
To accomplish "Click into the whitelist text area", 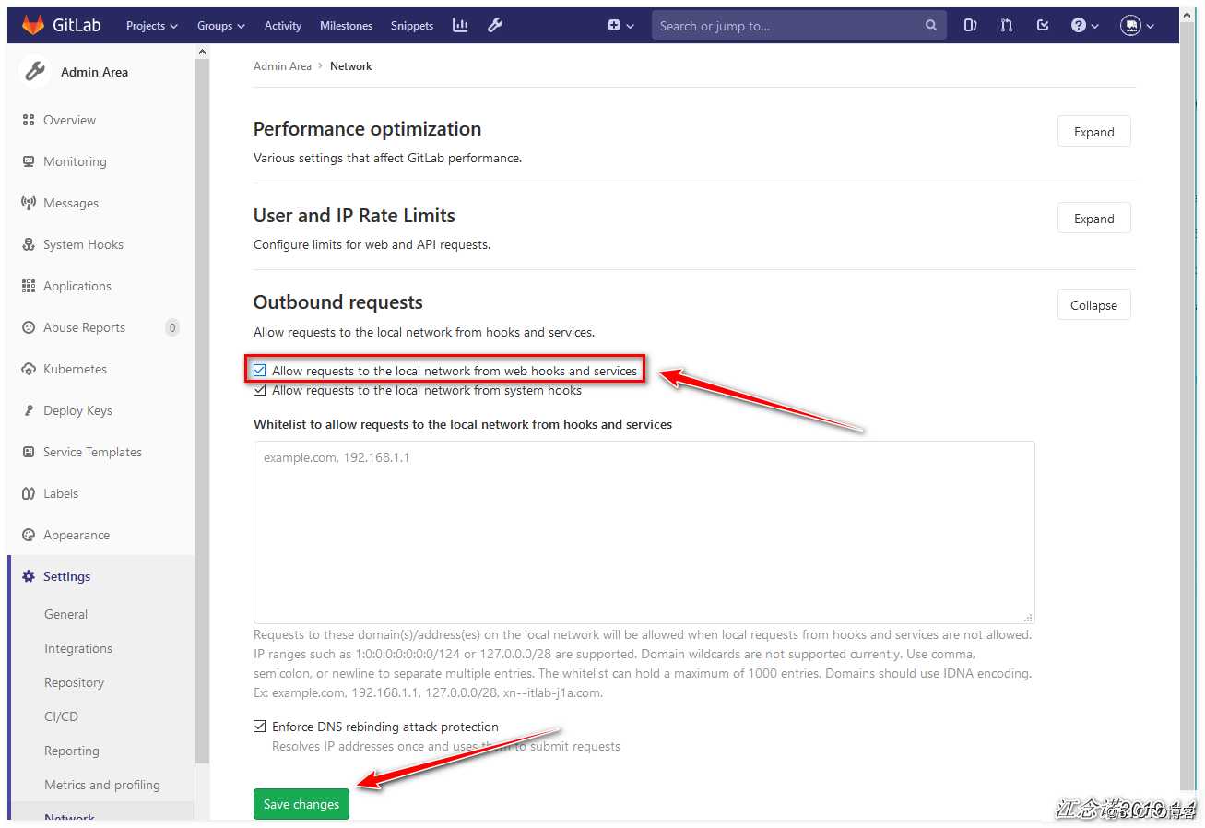I will (644, 532).
